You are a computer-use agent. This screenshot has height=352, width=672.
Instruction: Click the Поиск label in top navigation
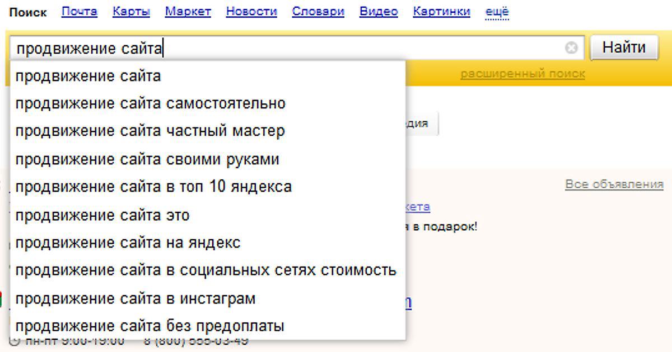28,12
